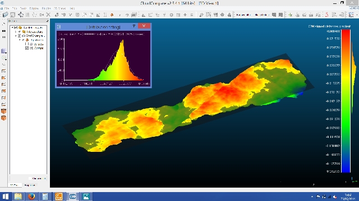Uncheck the last checked tree row checkbox

pos(27,48)
